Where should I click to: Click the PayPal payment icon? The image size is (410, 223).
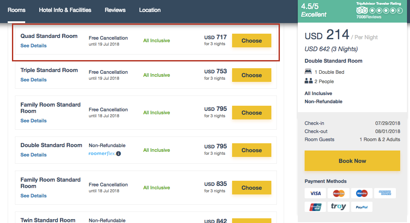[362, 207]
